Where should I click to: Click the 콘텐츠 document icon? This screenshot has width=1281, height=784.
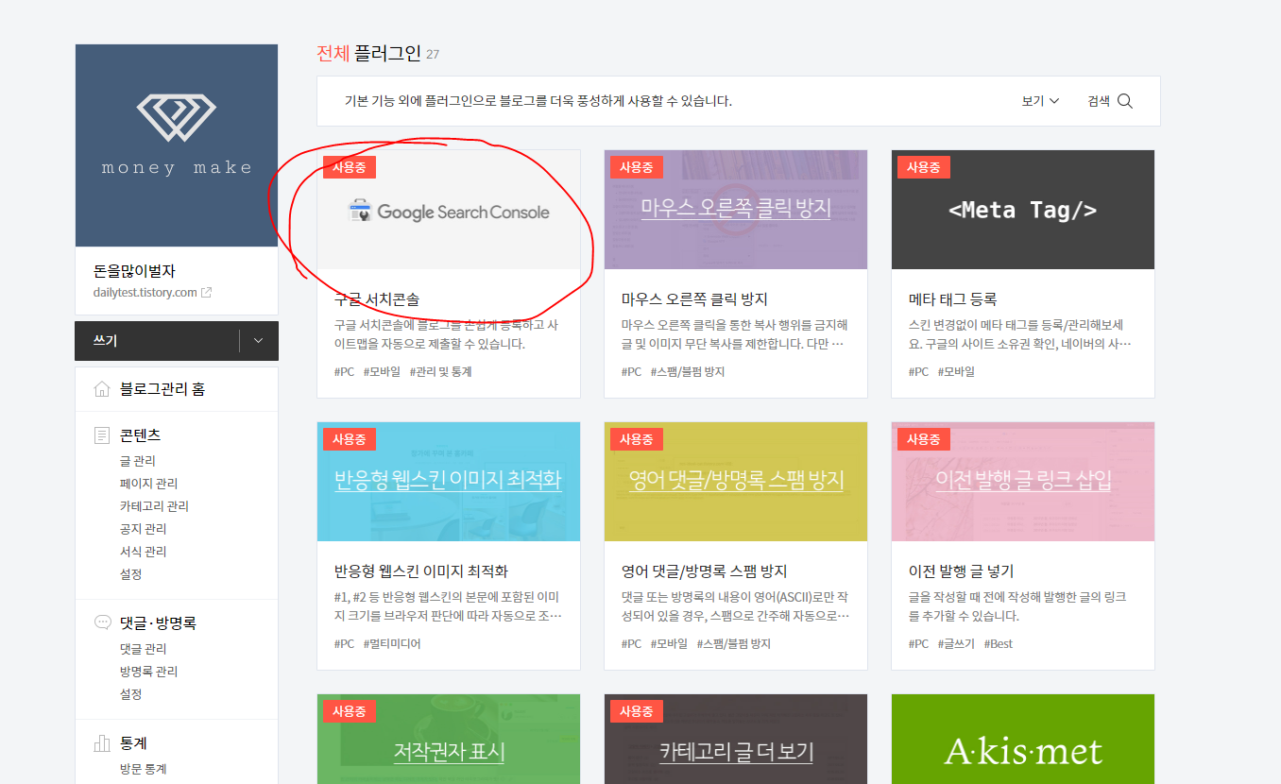102,435
